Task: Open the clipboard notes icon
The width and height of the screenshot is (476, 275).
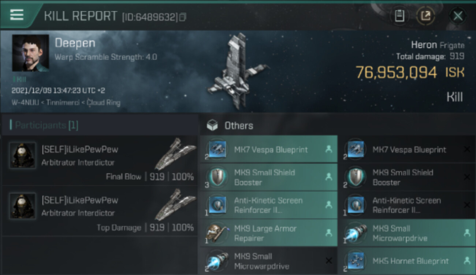Action: 399,16
